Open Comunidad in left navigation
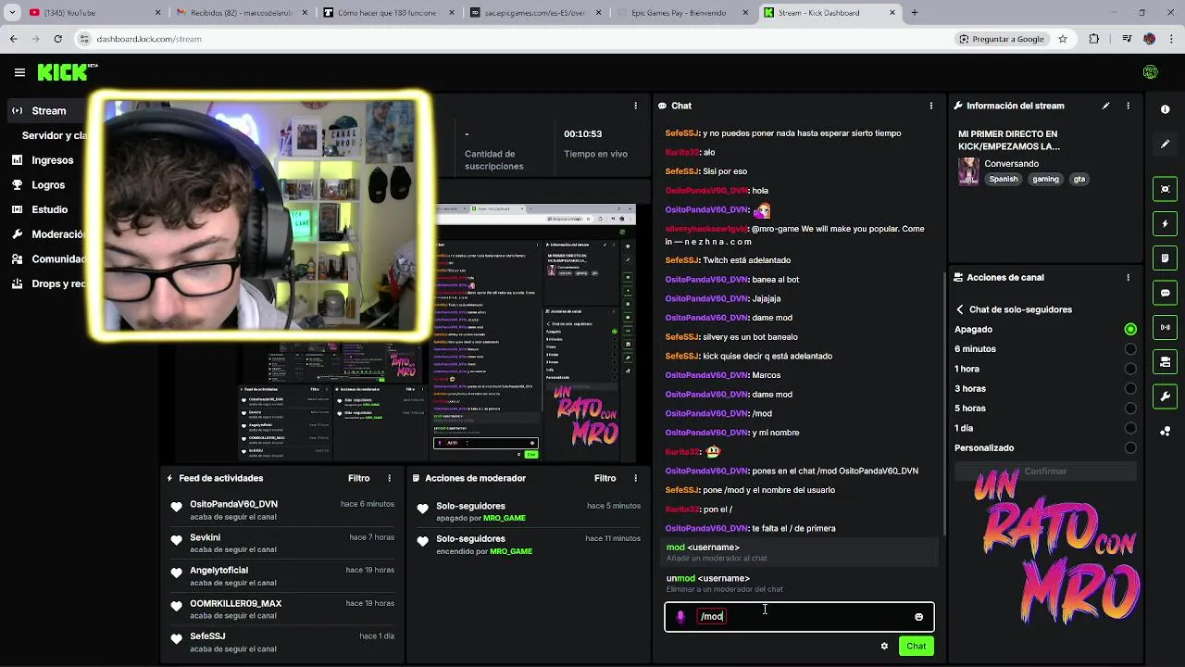The height and width of the screenshot is (667, 1185). [48, 259]
